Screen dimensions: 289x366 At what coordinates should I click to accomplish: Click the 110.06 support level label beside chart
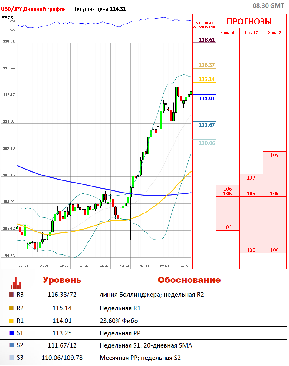point(207,143)
